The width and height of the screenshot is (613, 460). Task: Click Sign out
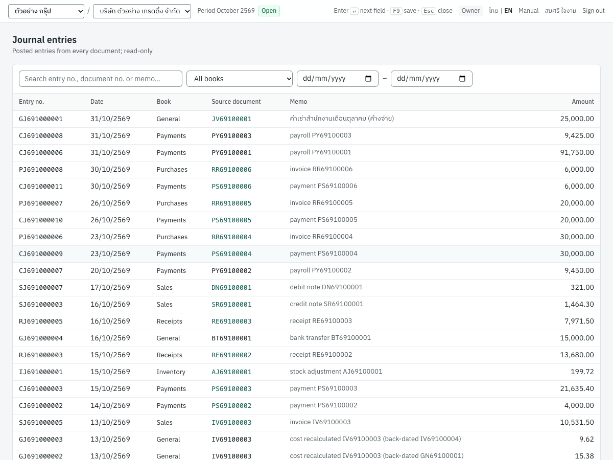(594, 11)
